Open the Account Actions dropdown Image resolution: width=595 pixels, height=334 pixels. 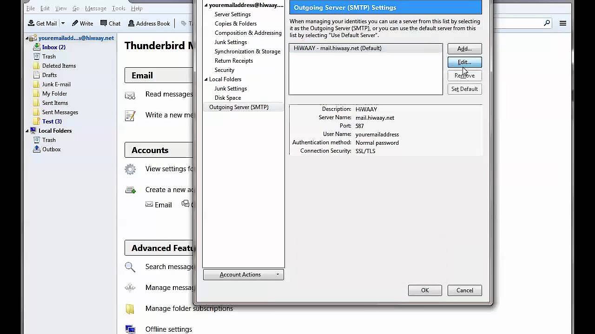click(x=243, y=275)
